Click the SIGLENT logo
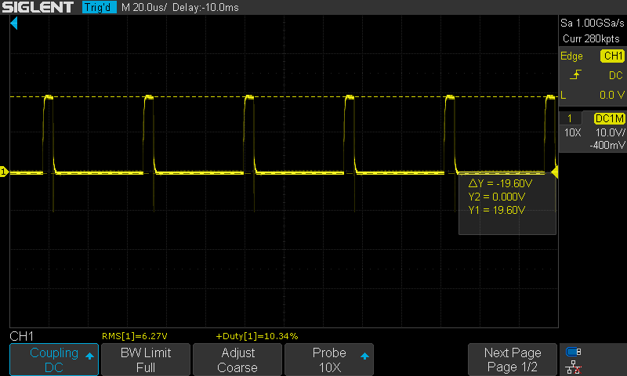The width and height of the screenshot is (627, 376). (38, 8)
